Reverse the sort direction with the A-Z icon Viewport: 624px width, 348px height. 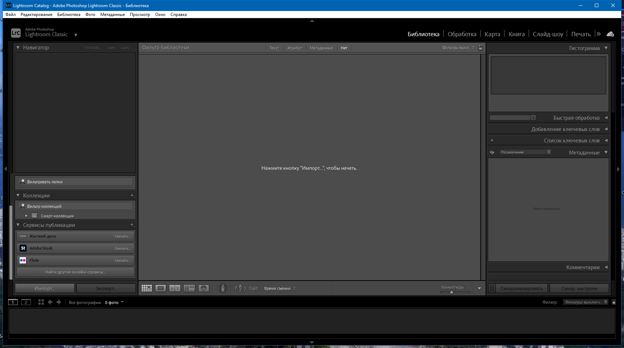click(240, 288)
